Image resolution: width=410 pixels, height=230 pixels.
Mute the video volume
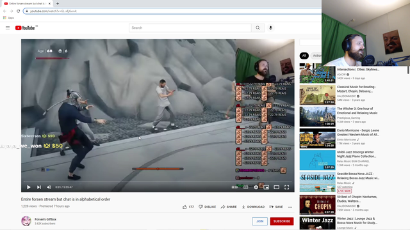pos(49,187)
